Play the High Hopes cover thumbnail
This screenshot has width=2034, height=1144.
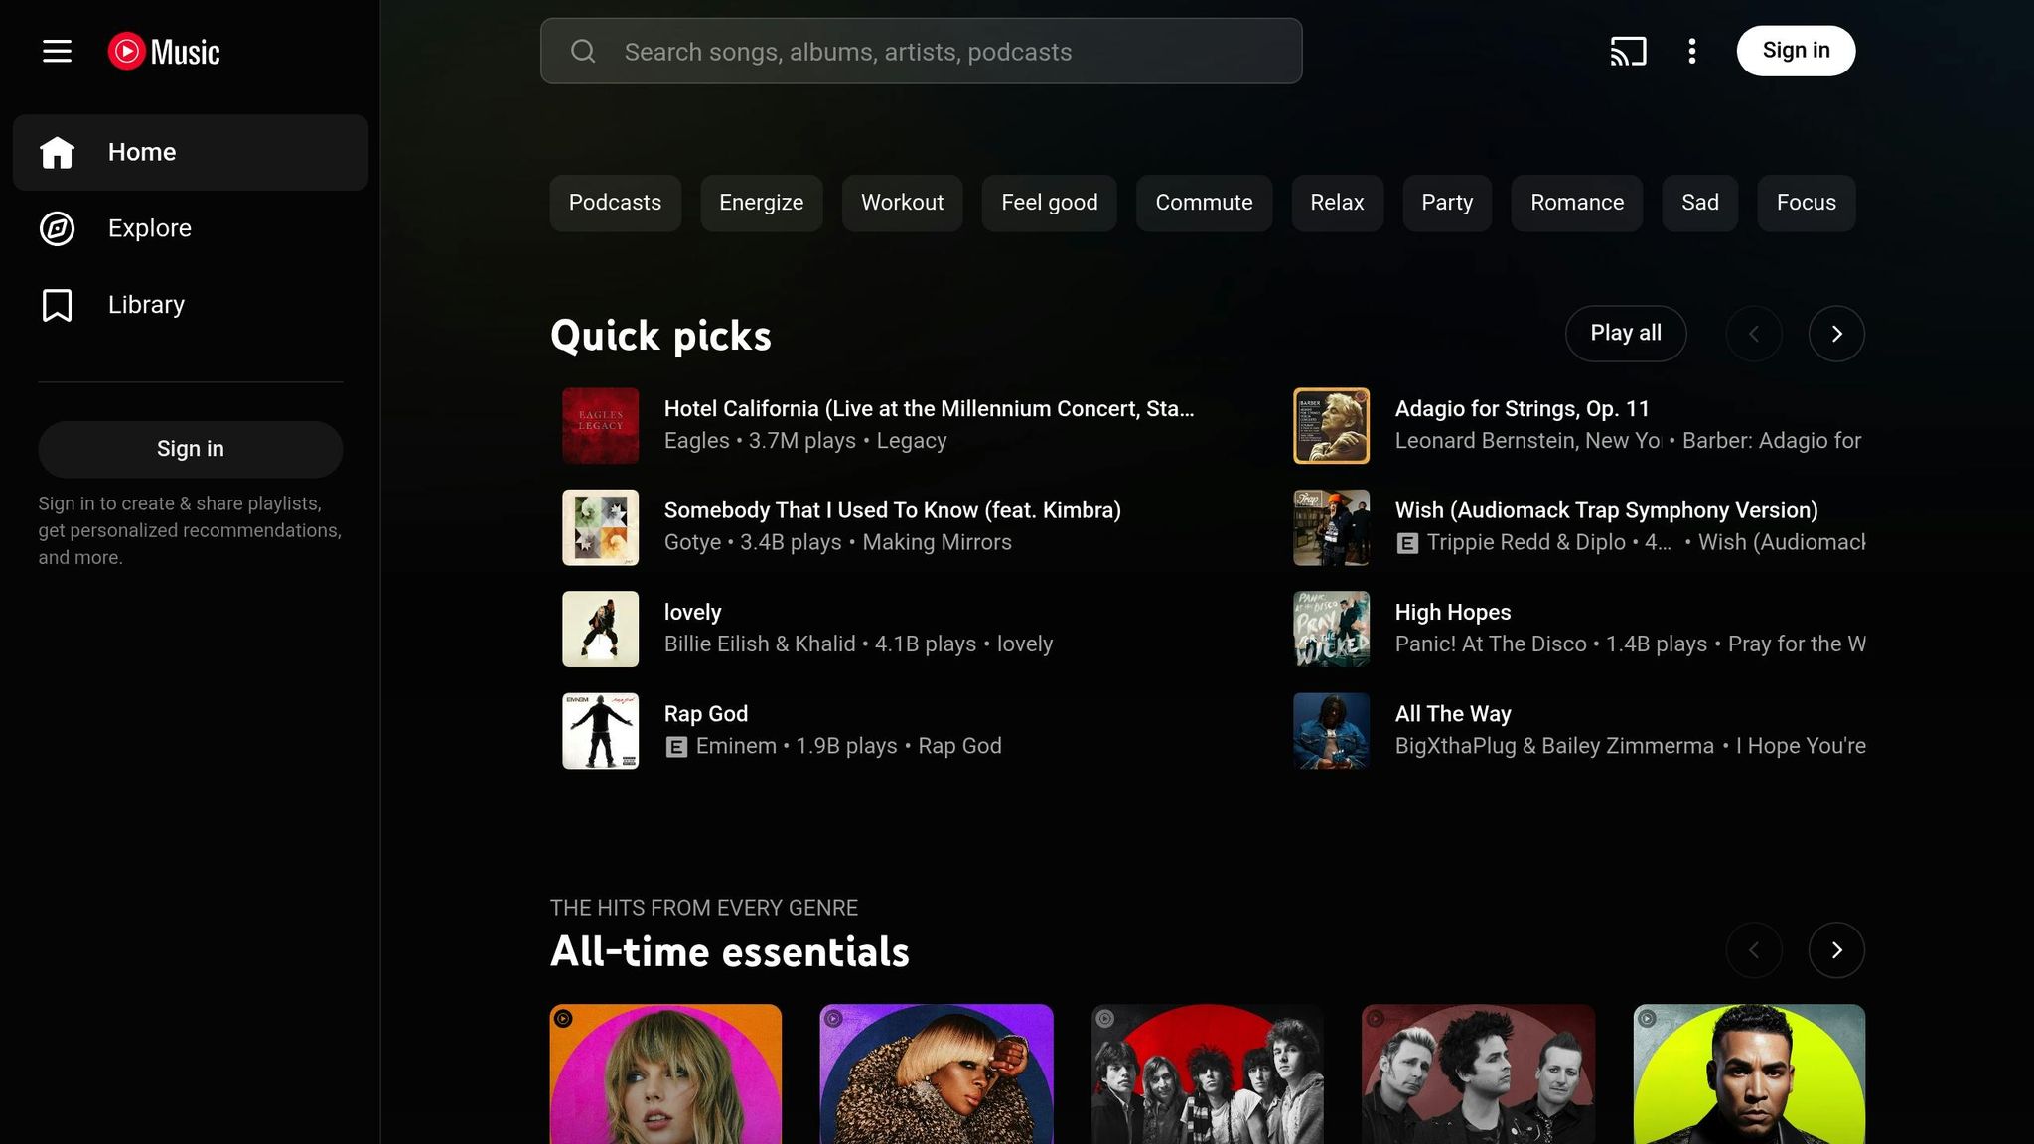(1331, 629)
